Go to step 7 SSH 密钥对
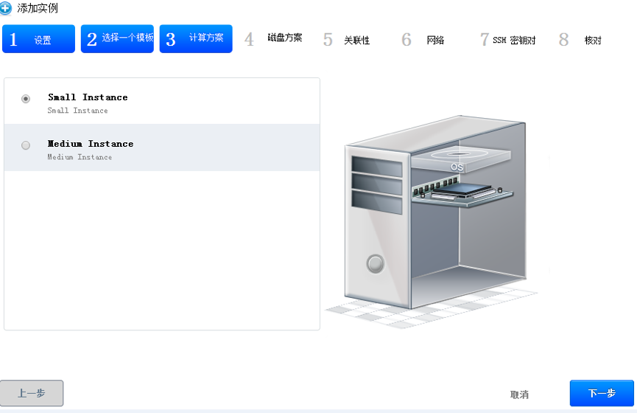This screenshot has width=637, height=413. click(x=508, y=40)
